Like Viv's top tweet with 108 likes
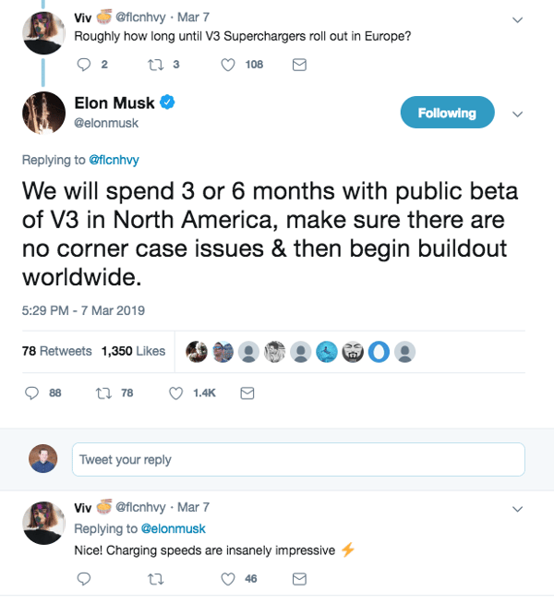The height and width of the screenshot is (604, 554). tap(228, 65)
